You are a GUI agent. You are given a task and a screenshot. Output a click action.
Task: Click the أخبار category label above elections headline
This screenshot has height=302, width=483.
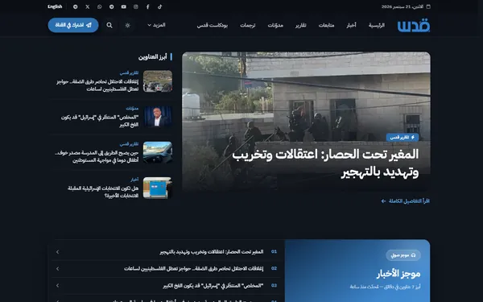point(134,180)
